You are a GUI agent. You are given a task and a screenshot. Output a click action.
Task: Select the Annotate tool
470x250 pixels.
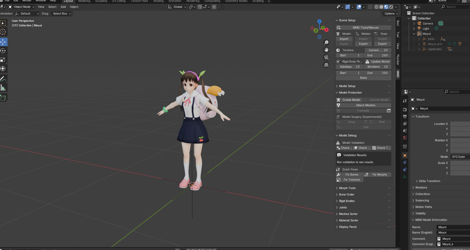3,79
